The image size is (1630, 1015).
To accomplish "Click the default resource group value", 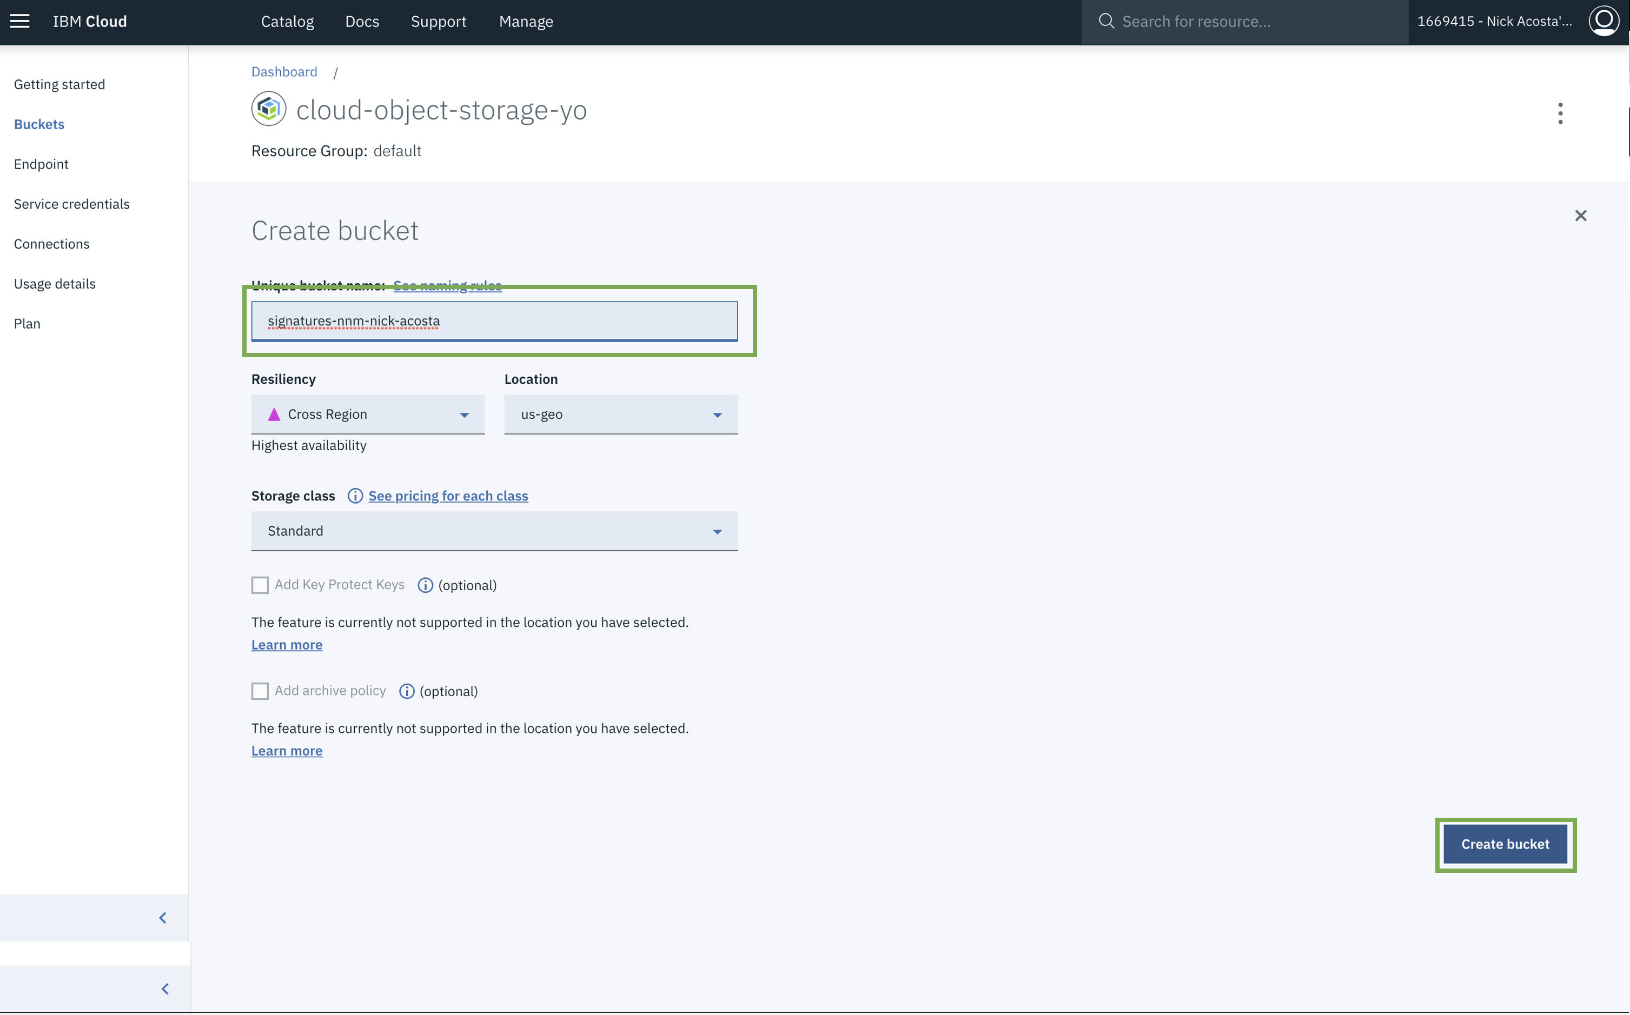I will 397,151.
